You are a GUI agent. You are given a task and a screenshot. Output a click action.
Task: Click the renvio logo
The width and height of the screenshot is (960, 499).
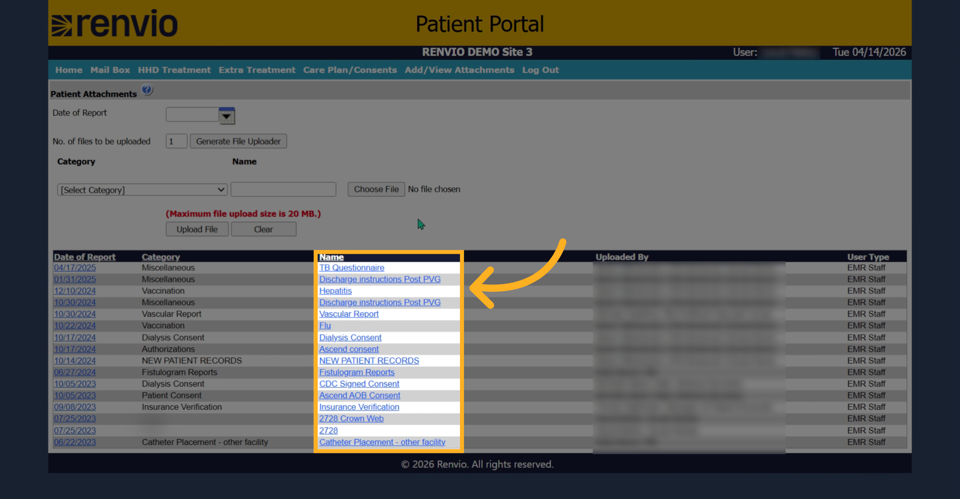click(115, 24)
